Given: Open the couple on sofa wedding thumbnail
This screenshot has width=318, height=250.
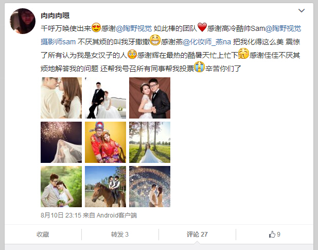Looking at the screenshot, I should (105, 98).
